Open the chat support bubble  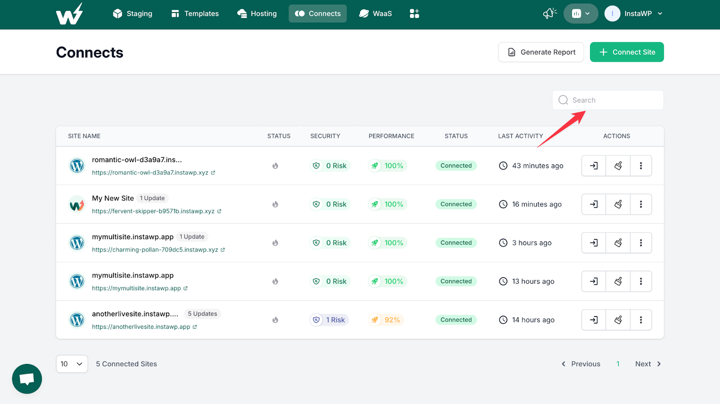click(27, 379)
